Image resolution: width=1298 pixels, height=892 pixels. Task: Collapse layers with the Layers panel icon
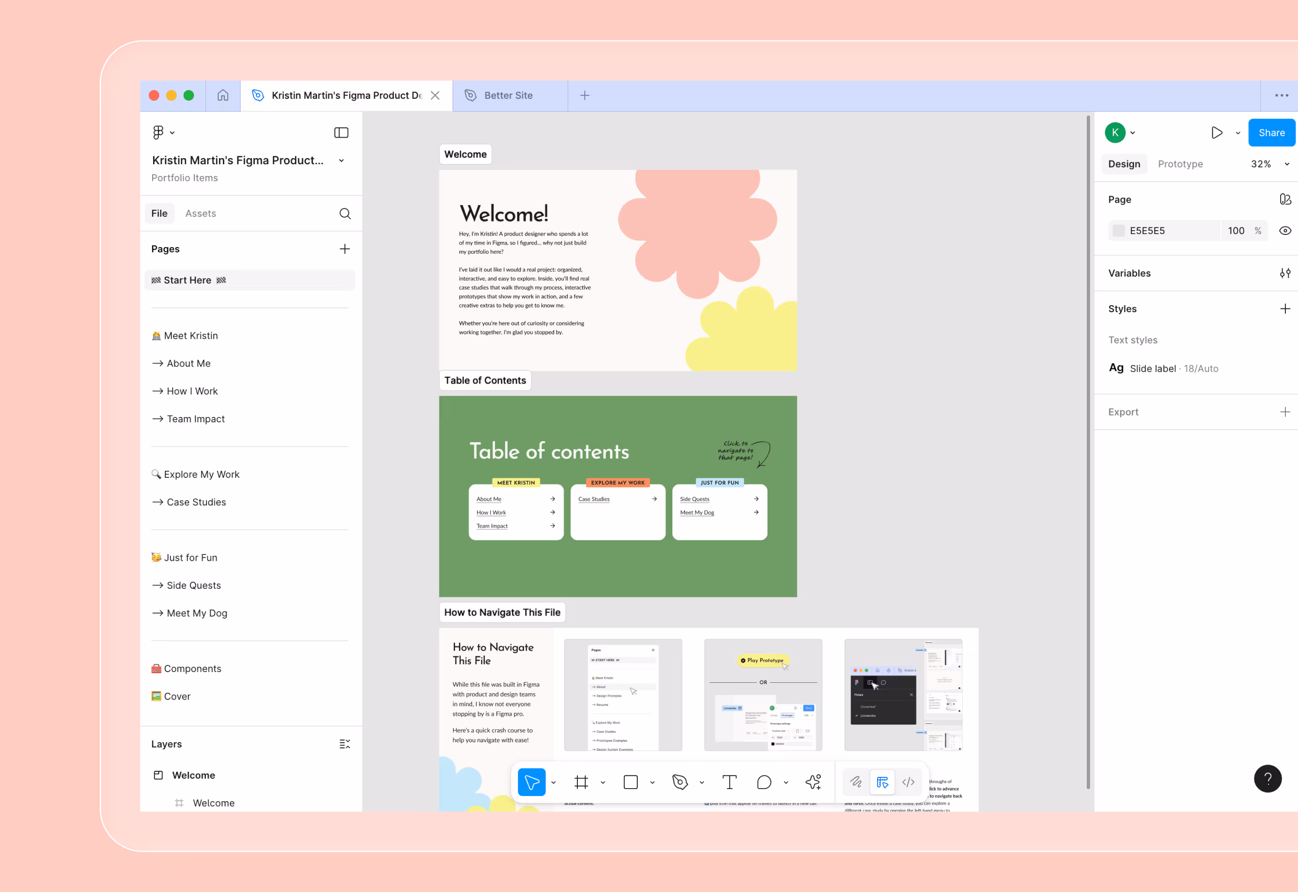(345, 744)
